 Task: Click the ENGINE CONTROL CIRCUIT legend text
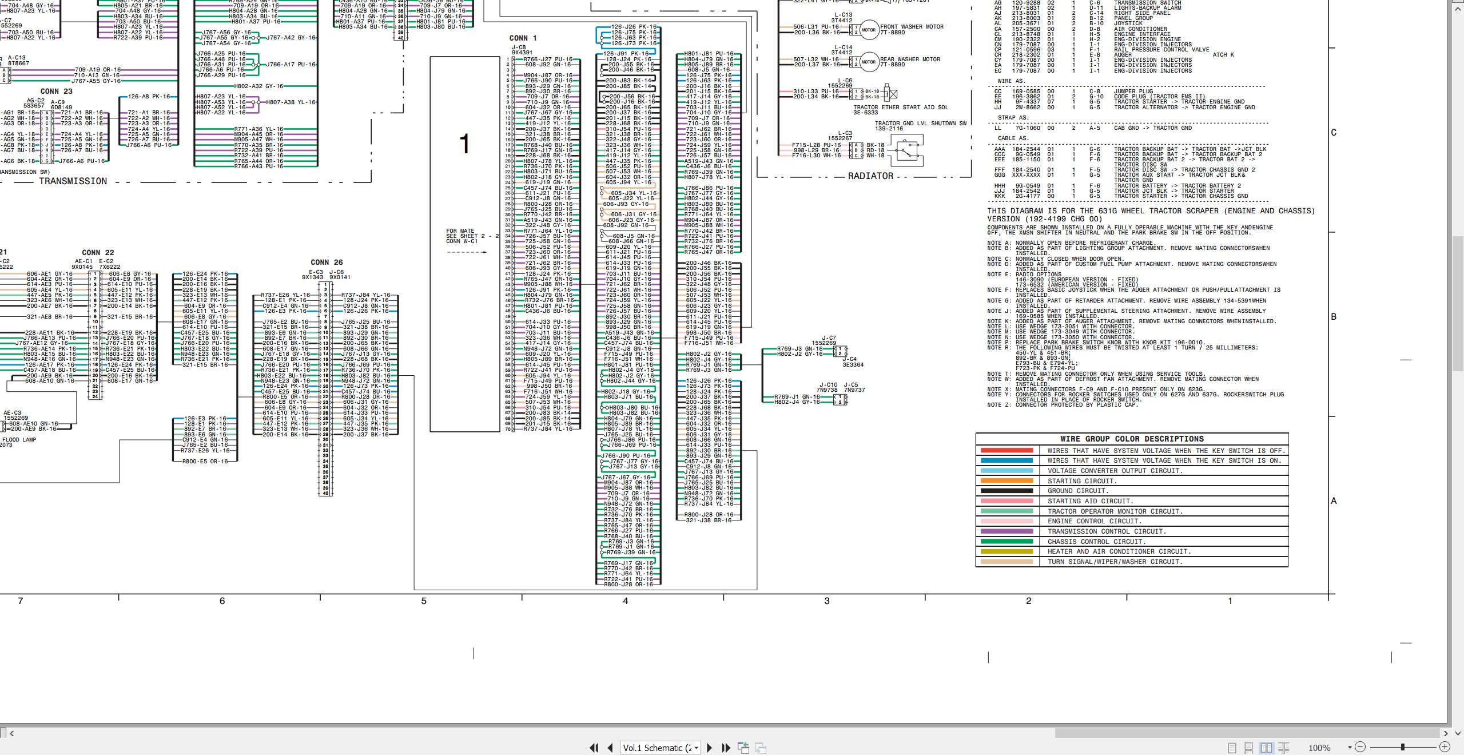(x=1094, y=522)
